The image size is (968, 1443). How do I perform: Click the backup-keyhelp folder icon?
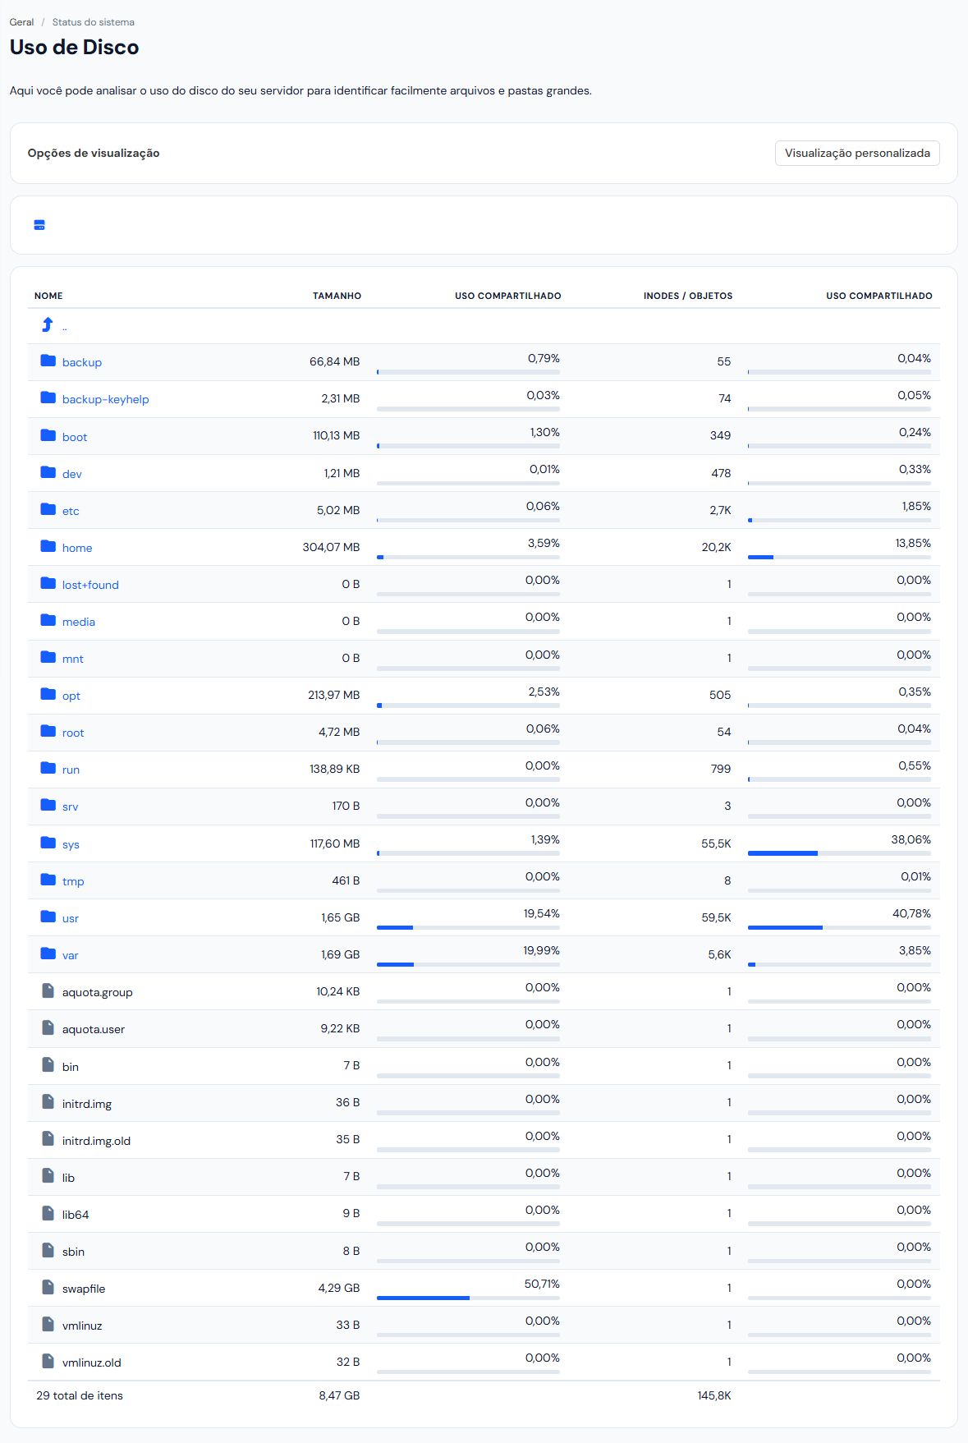(48, 398)
